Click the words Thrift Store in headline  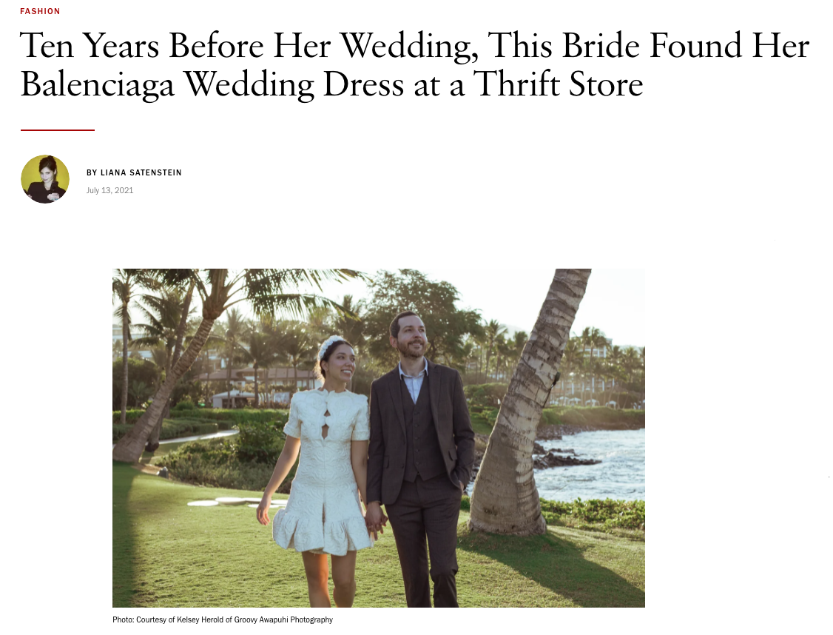[x=559, y=84]
